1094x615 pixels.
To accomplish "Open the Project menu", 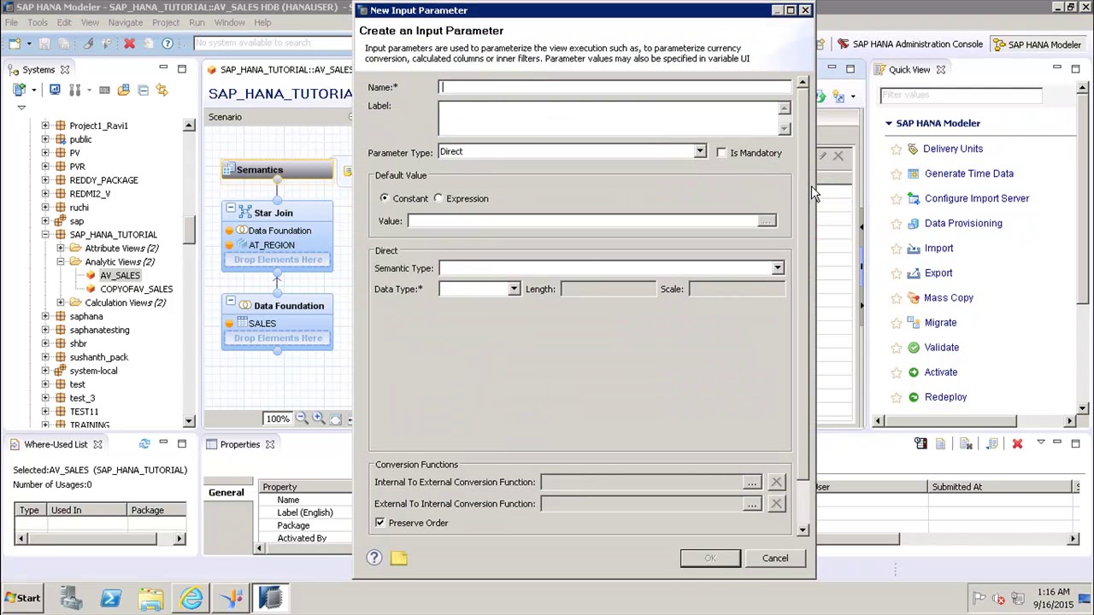I will coord(166,22).
